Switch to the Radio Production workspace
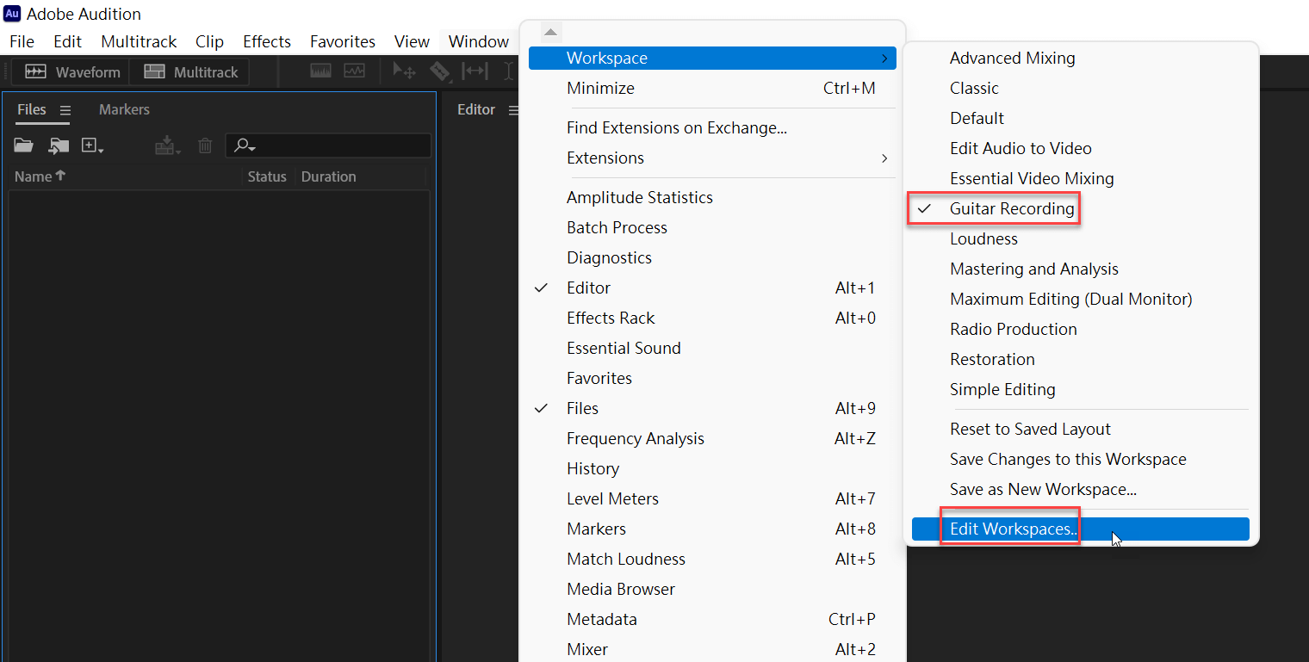This screenshot has height=662, width=1309. coord(1081,330)
